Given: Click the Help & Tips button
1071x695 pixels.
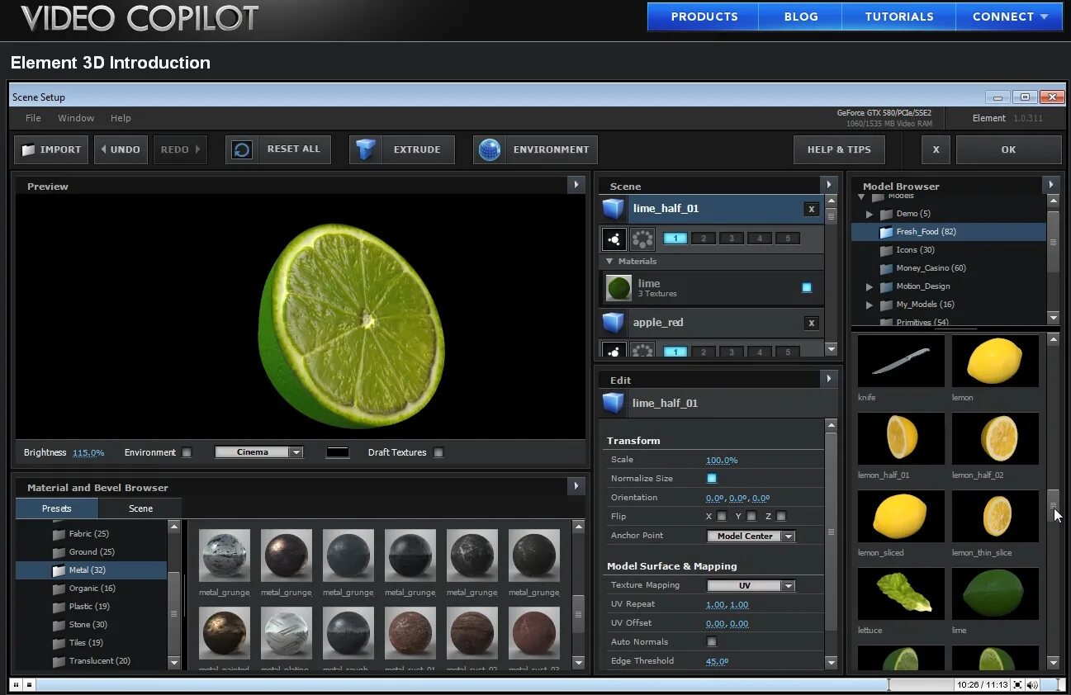Looking at the screenshot, I should coord(839,149).
